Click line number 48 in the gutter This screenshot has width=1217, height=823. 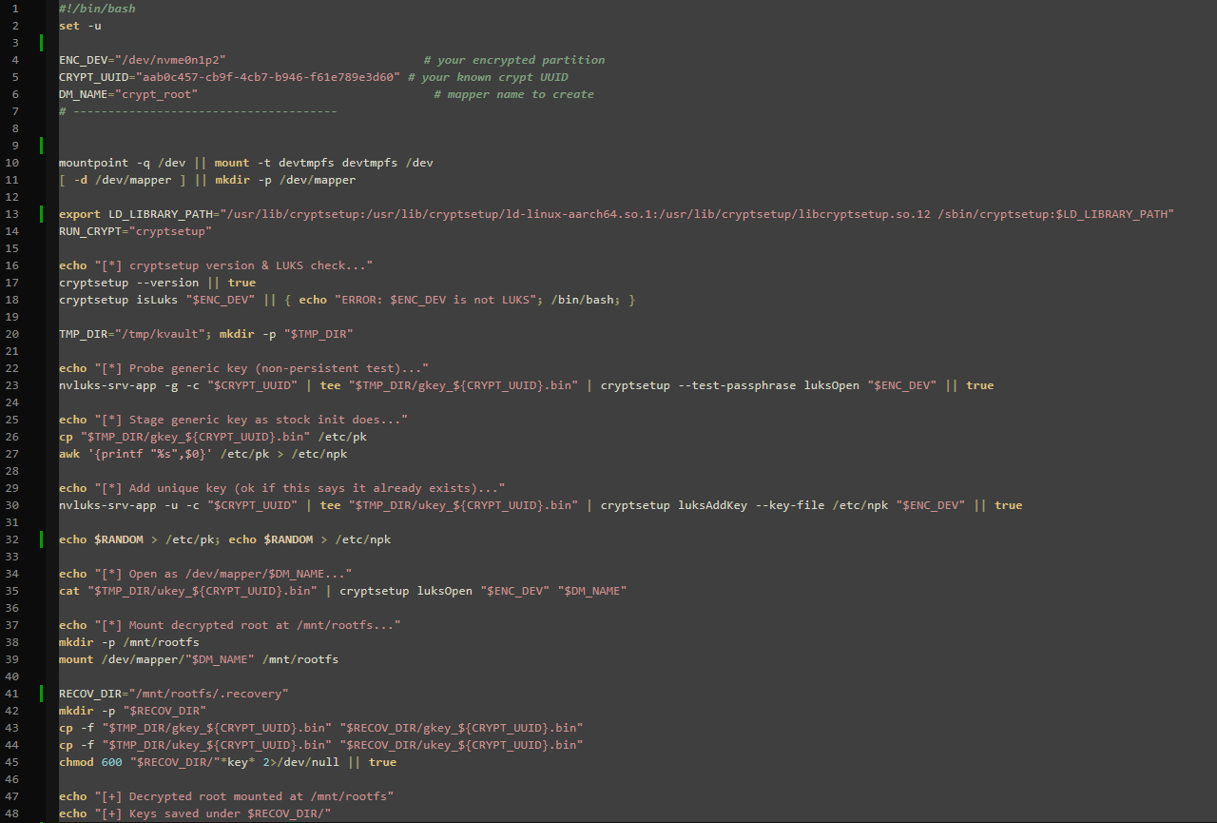[x=13, y=813]
